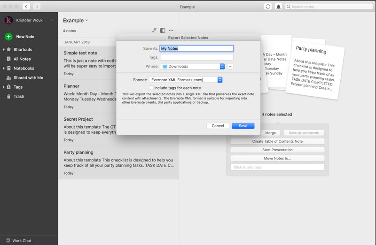Click the Tags field in export dialog
Viewport: 376px width, 245px height.
point(196,57)
